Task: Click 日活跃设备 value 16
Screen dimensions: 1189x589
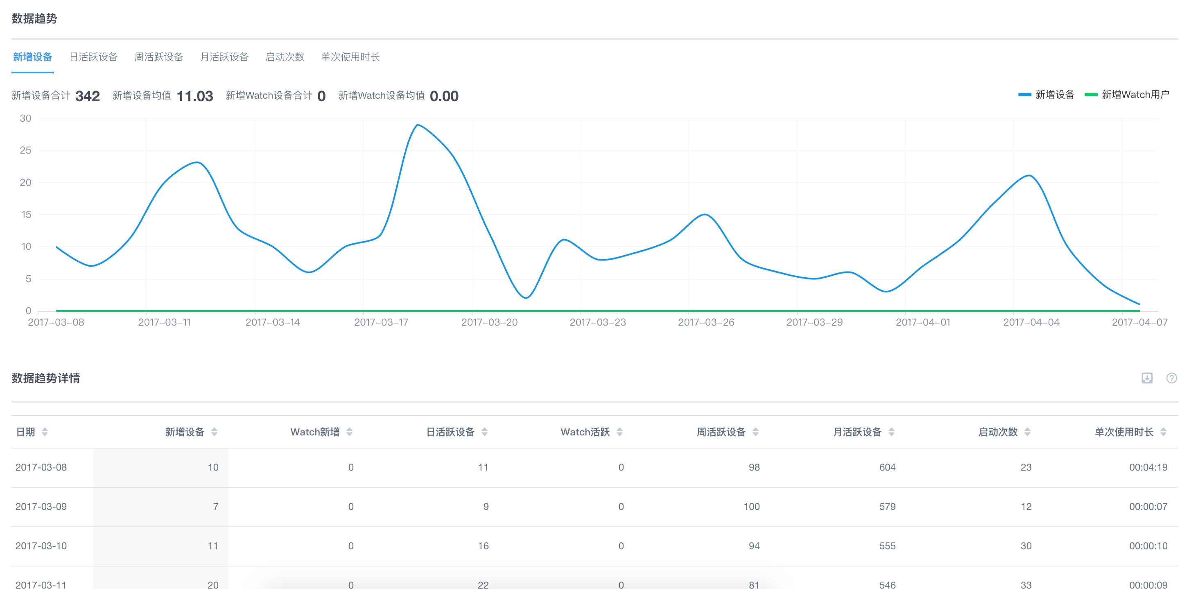Action: point(483,546)
